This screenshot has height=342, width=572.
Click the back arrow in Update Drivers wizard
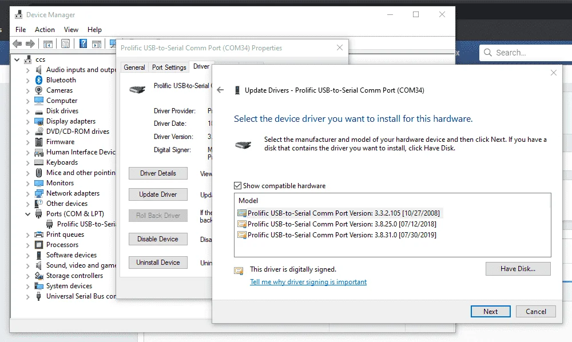[220, 90]
